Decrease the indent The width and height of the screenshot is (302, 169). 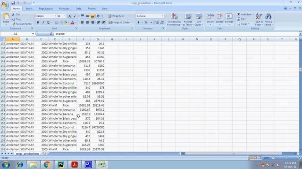point(99,23)
